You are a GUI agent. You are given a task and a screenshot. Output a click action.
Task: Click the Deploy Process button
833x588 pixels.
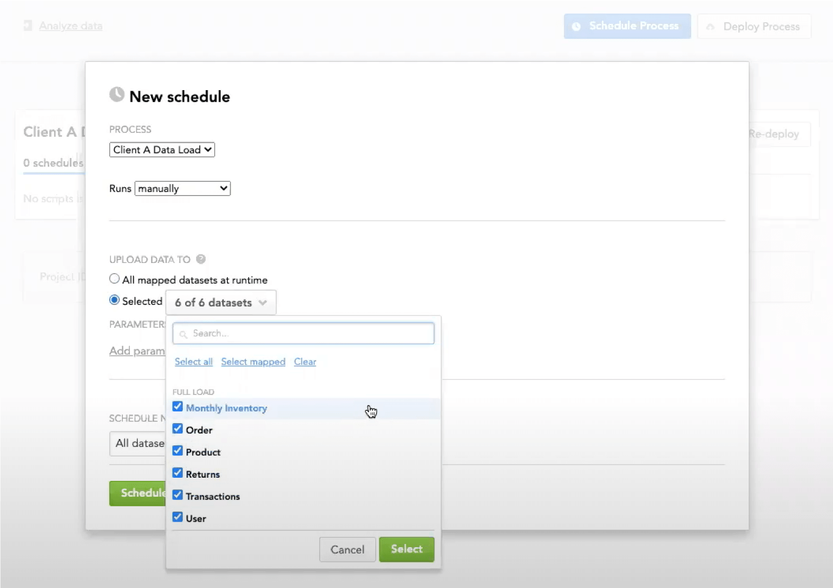tap(754, 27)
